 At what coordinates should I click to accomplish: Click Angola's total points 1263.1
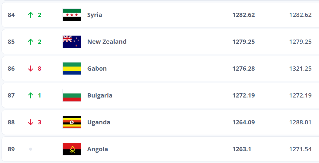click(242, 149)
